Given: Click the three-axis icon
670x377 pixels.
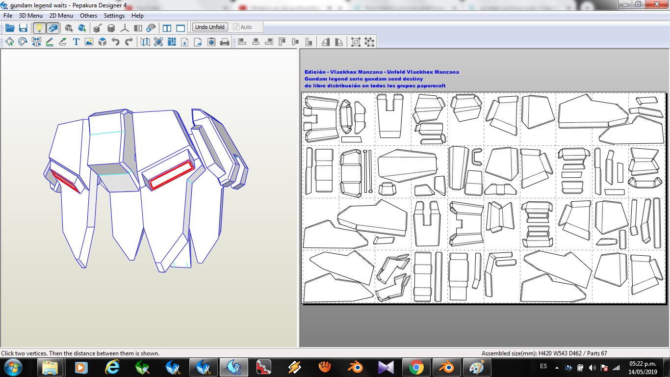Looking at the screenshot, I should [x=125, y=27].
